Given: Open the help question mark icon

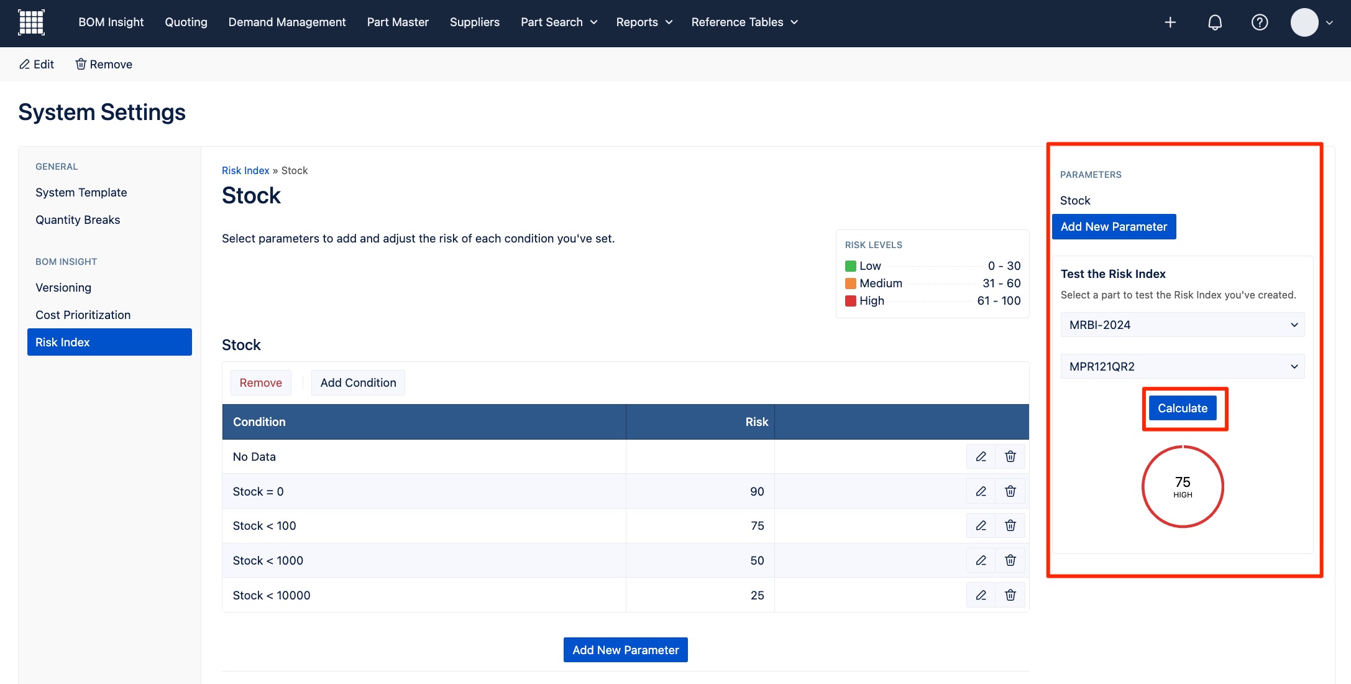Looking at the screenshot, I should coord(1260,22).
